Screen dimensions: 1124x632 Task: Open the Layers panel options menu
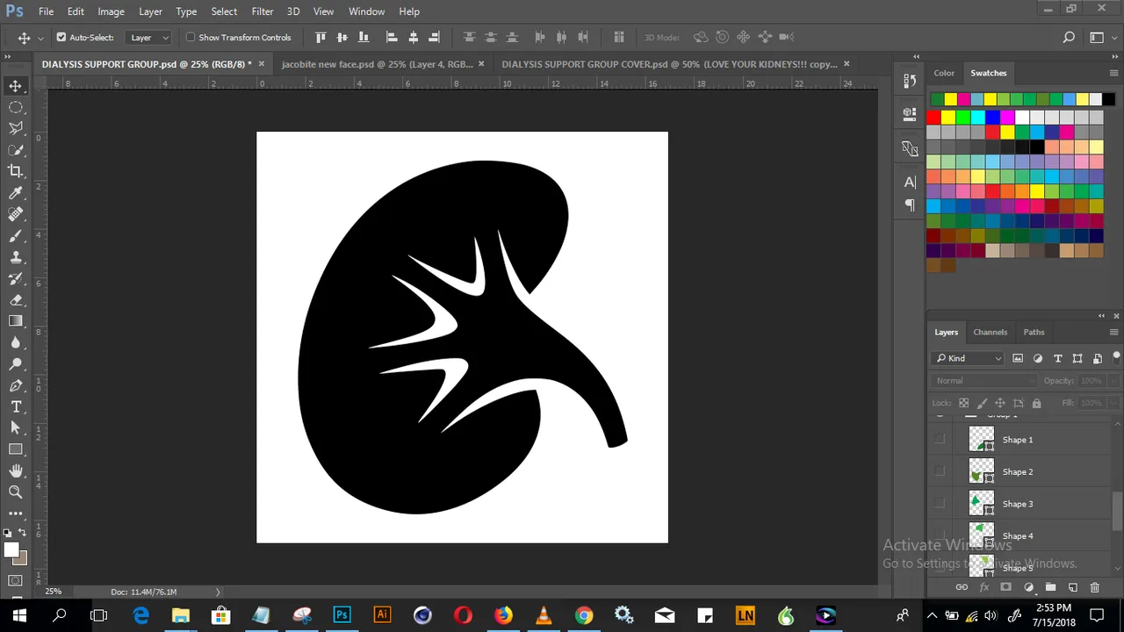(x=1113, y=332)
